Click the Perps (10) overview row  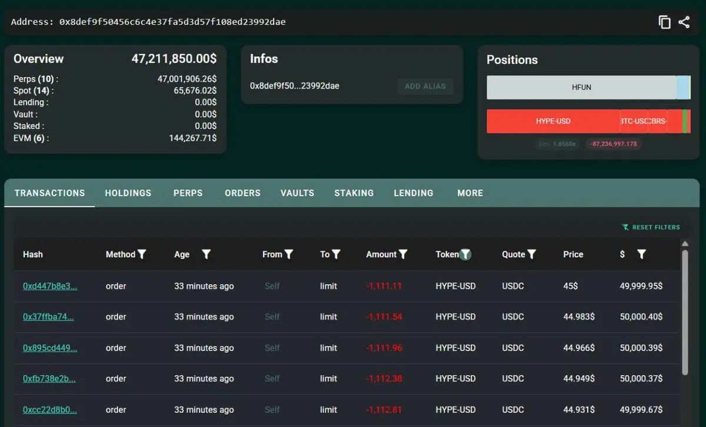point(115,79)
